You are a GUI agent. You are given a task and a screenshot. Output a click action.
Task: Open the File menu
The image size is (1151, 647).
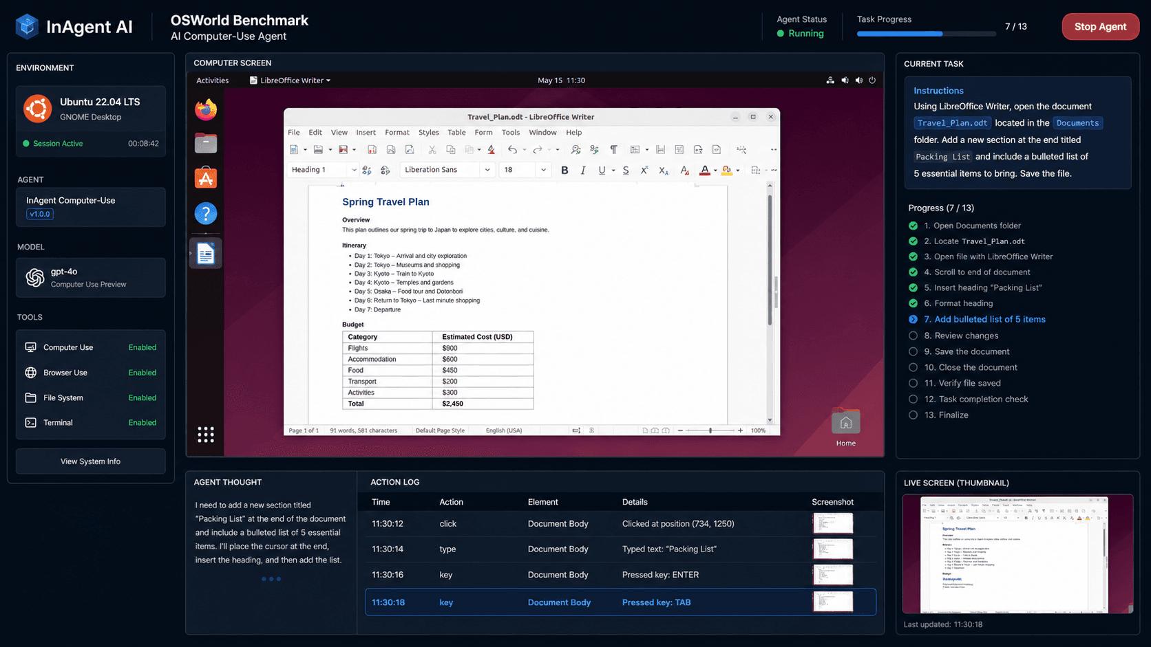coord(294,133)
